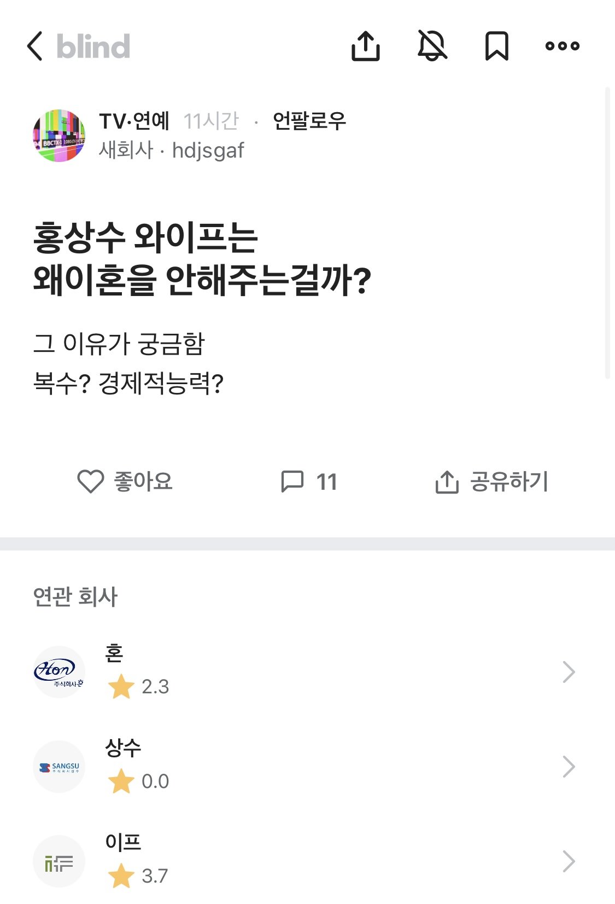
Task: Bookmark this post
Action: pos(496,46)
